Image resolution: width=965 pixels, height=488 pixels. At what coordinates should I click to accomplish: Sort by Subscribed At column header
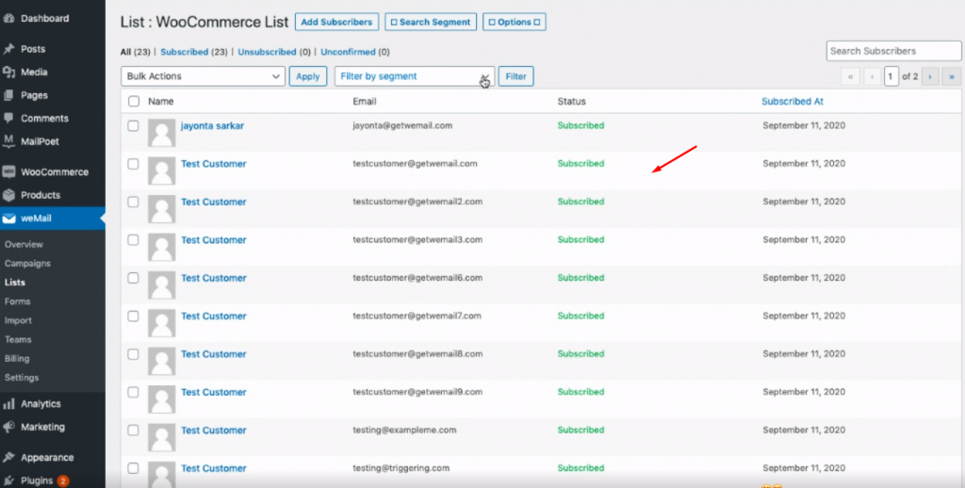(x=792, y=102)
